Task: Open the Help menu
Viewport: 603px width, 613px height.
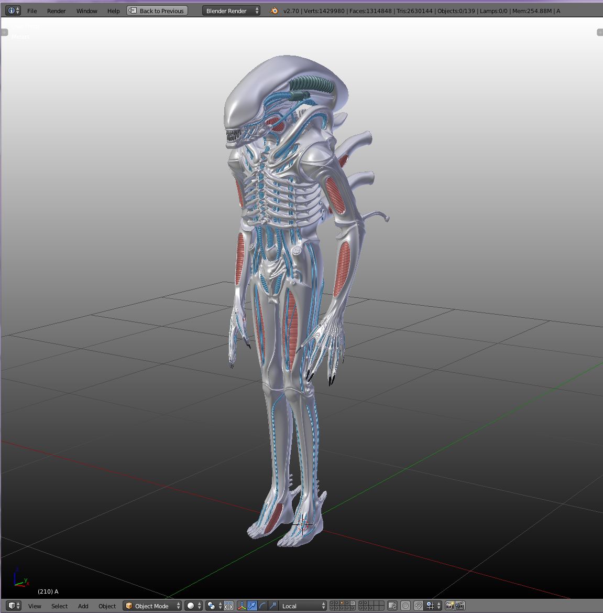Action: click(113, 11)
